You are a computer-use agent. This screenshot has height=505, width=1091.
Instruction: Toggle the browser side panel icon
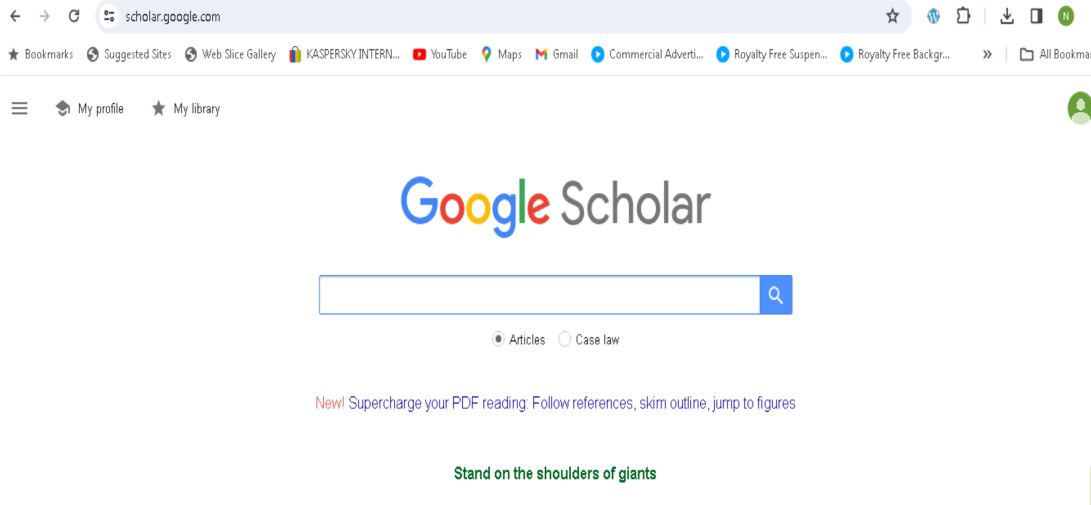click(1036, 16)
